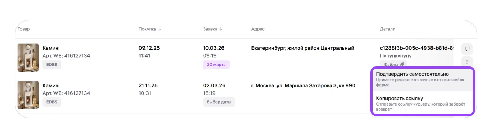
Task: Click the г. Москва address cell
Action: point(303,85)
